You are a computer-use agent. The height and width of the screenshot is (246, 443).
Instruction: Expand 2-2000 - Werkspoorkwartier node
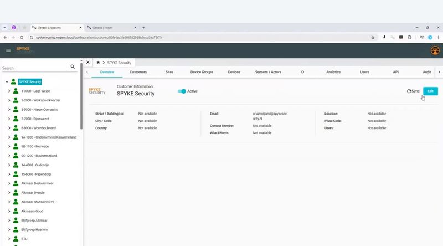tap(9, 100)
